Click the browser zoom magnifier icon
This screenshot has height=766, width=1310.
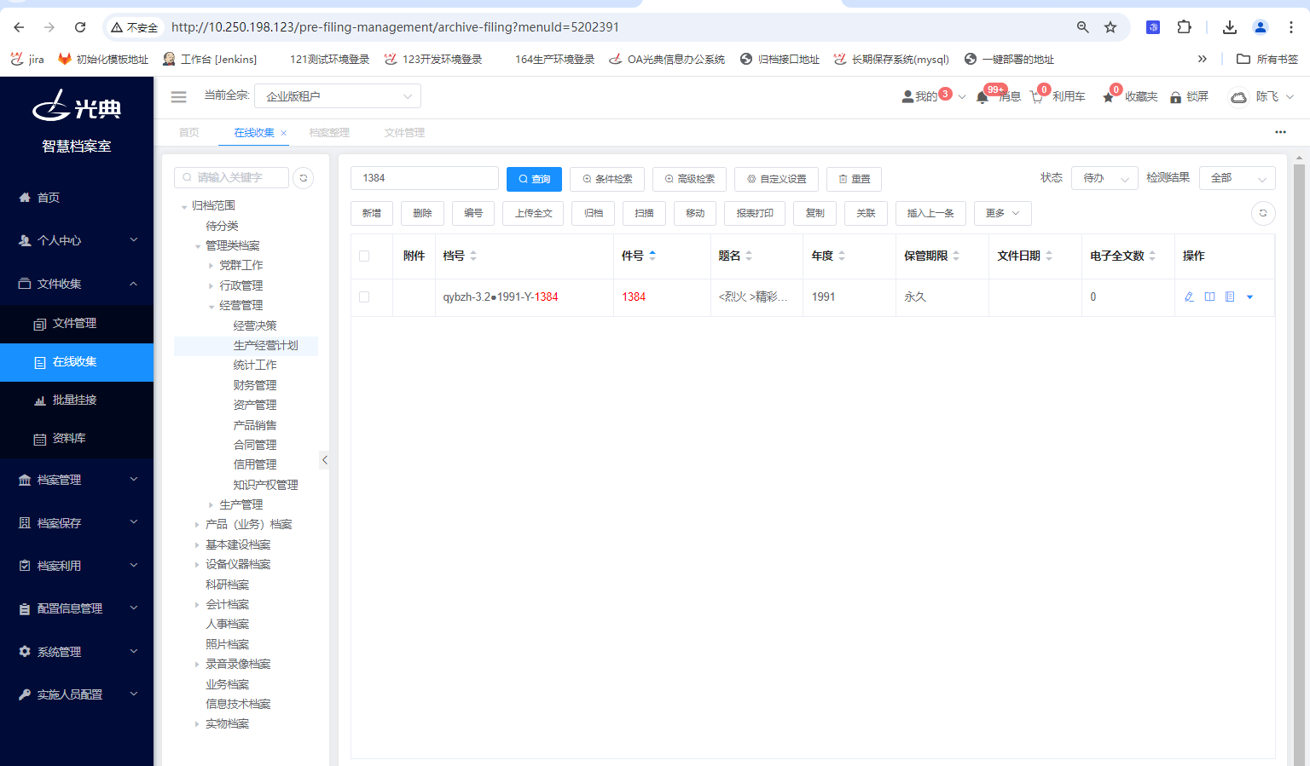pos(1082,27)
